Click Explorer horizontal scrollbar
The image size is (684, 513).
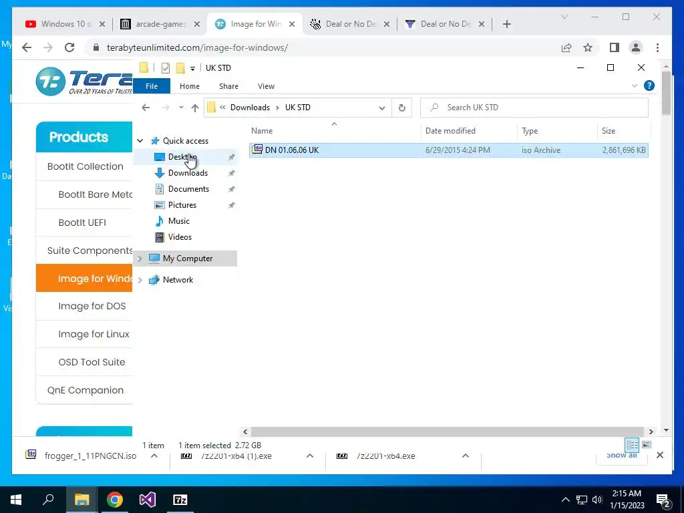point(447,432)
